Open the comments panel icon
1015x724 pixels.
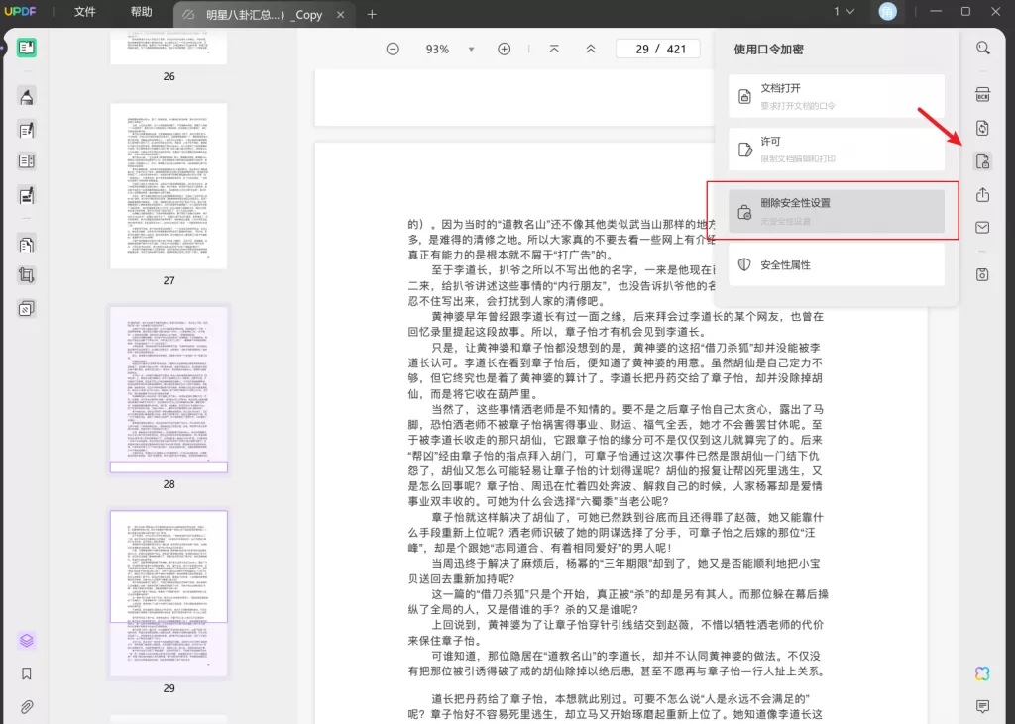[982, 706]
